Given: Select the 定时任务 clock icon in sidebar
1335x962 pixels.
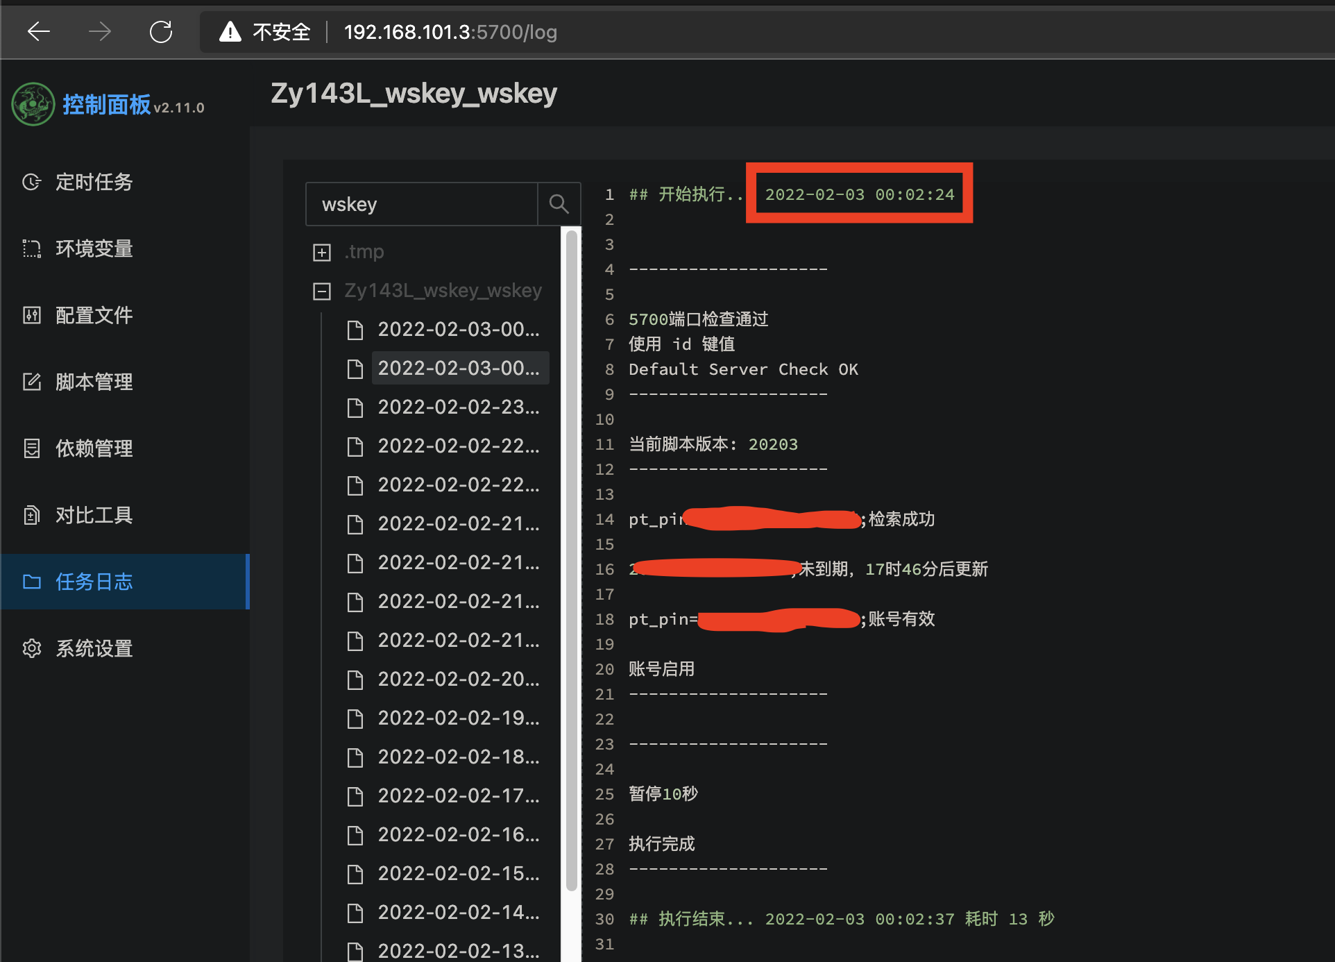Looking at the screenshot, I should pos(32,182).
